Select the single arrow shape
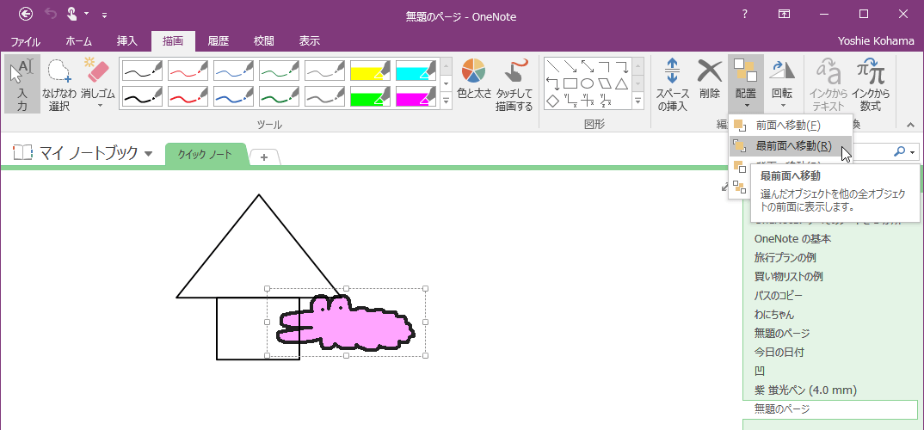The width and height of the screenshot is (924, 430). [x=570, y=66]
